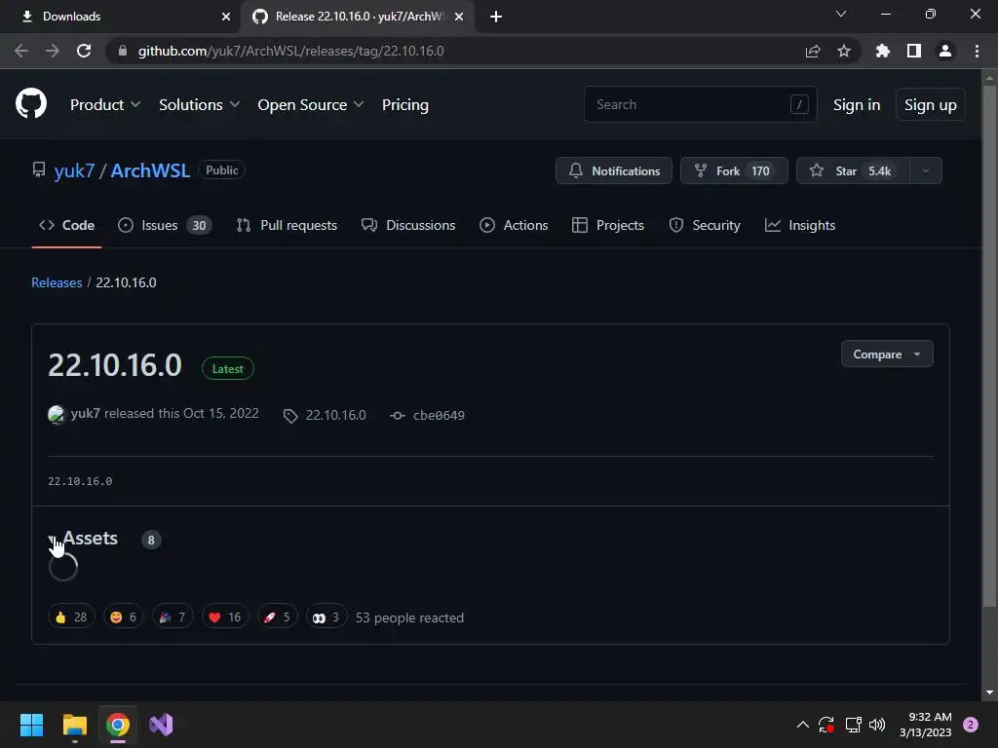Share this page icon in address bar
Viewport: 998px width, 748px height.
point(813,51)
